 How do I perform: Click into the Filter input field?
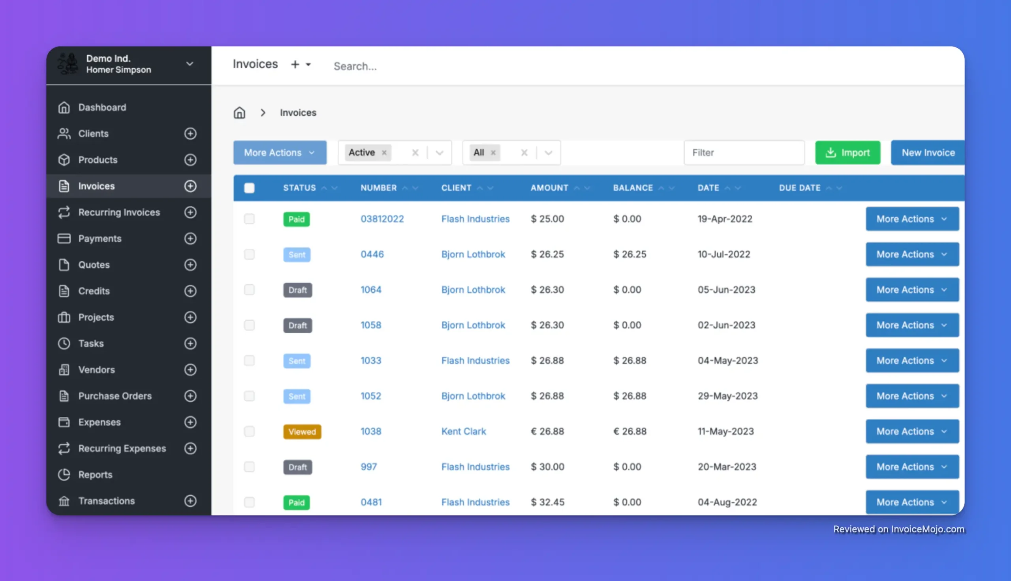click(744, 152)
